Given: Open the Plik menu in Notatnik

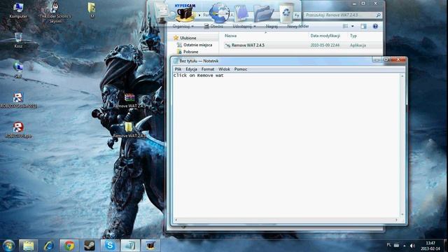Looking at the screenshot, I should click(178, 69).
